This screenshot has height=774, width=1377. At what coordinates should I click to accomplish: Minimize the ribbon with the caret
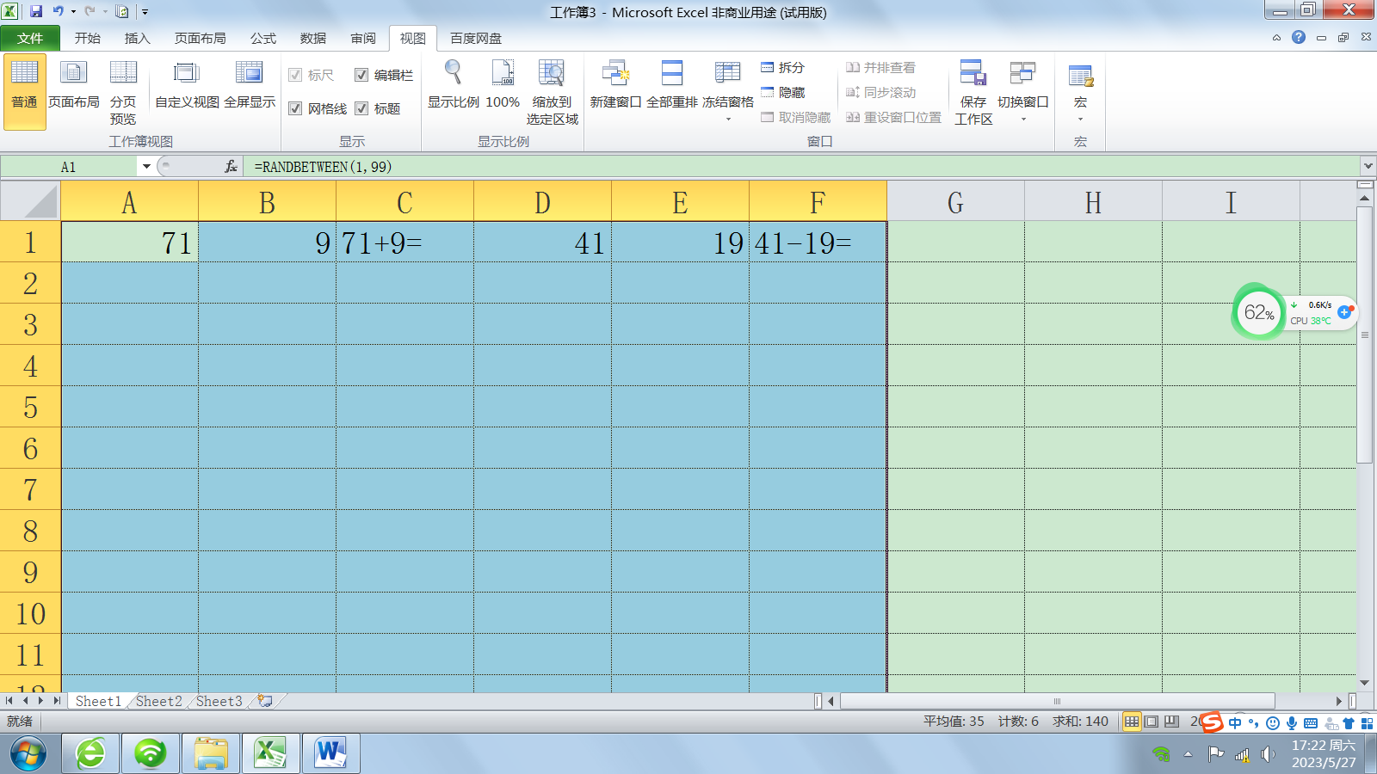click(1276, 37)
